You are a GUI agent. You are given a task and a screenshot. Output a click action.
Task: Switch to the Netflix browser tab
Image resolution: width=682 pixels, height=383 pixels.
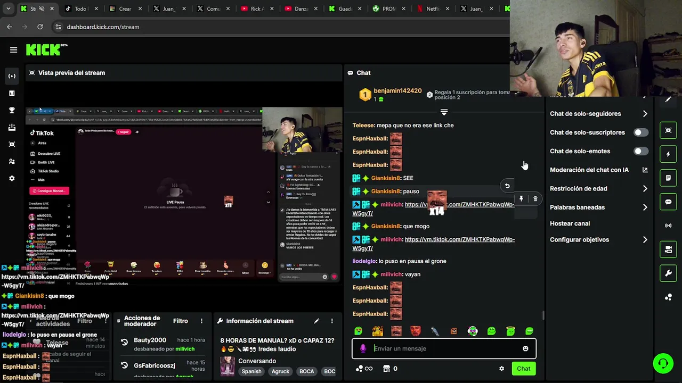[x=432, y=9]
